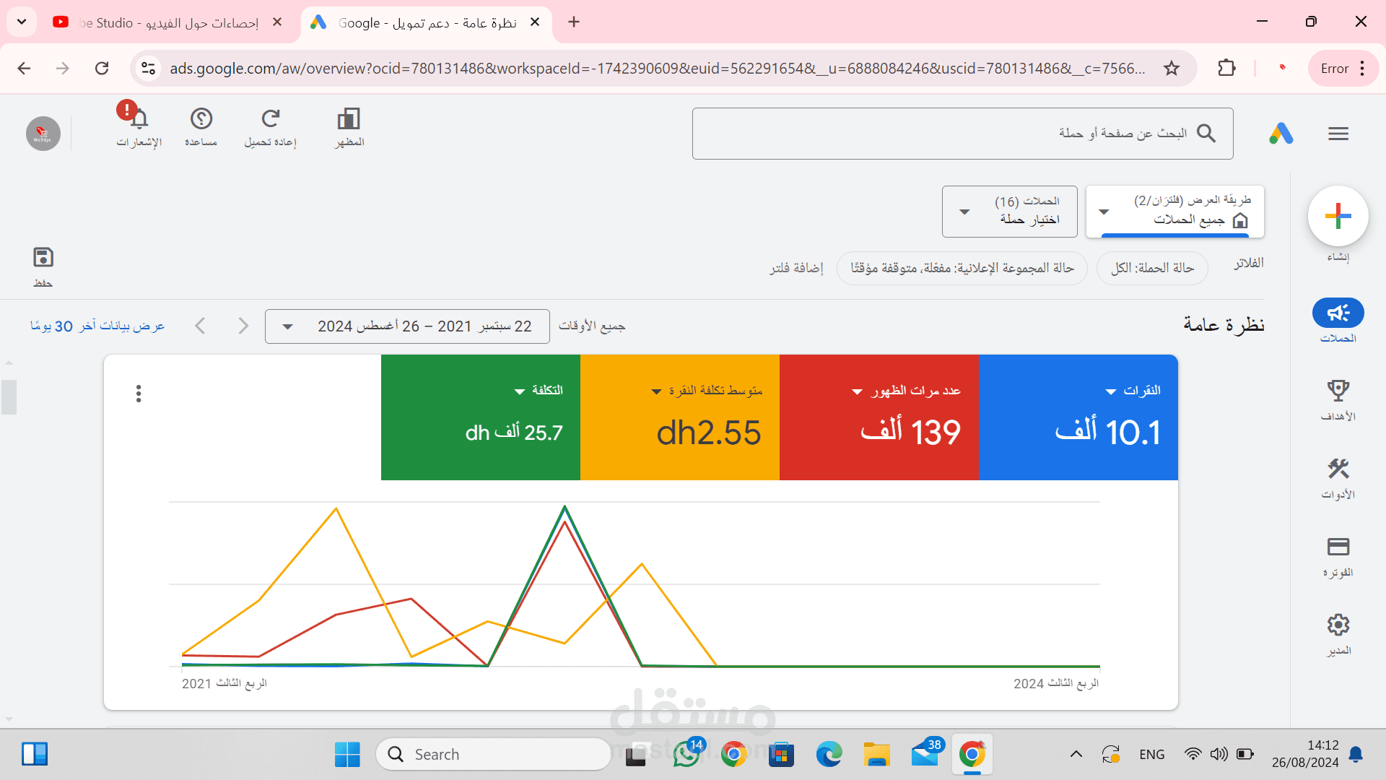The image size is (1386, 780).
Task: Open the hamburger main menu
Action: tap(1338, 134)
